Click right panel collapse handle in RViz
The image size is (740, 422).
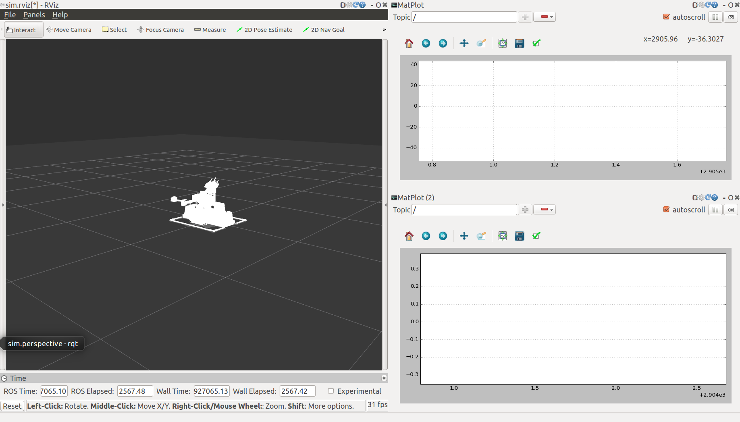[385, 205]
